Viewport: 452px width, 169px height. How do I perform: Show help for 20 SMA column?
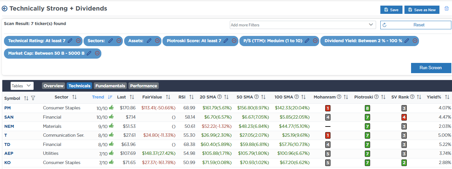pyautogui.click(x=220, y=97)
